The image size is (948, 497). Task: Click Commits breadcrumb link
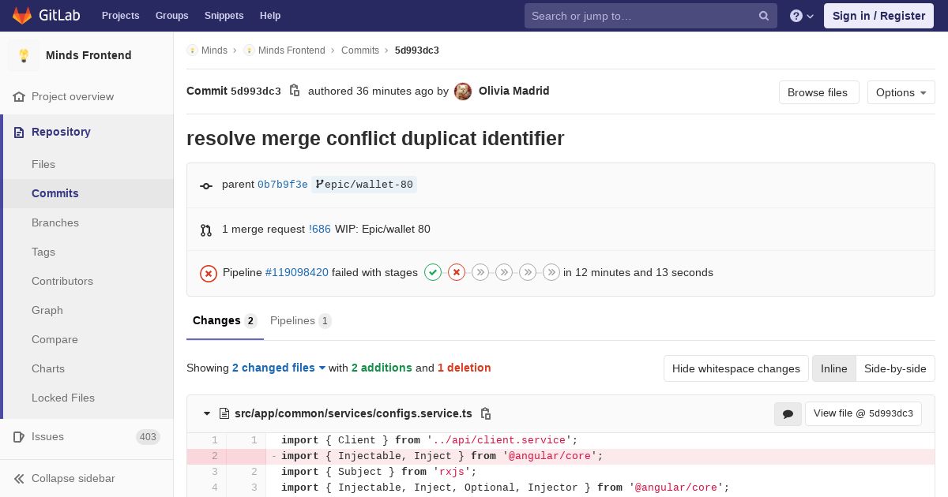(x=360, y=50)
